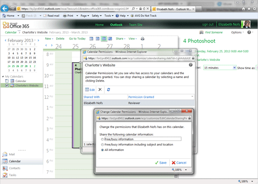Image resolution: width=258 pixels, height=184 pixels.
Task: Delete selected permission with X icon
Action: (x=100, y=90)
